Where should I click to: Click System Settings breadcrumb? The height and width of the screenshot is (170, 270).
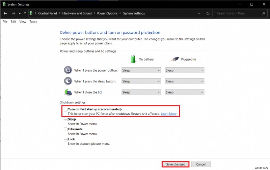coord(134,13)
